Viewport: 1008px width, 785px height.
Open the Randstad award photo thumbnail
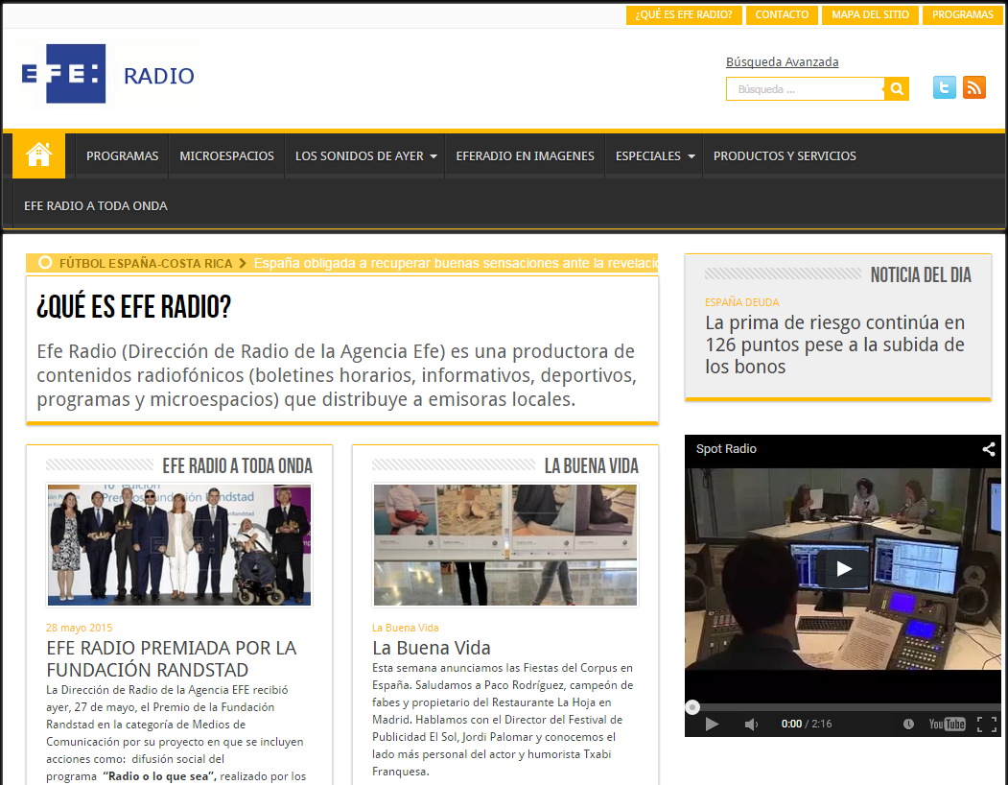point(179,545)
